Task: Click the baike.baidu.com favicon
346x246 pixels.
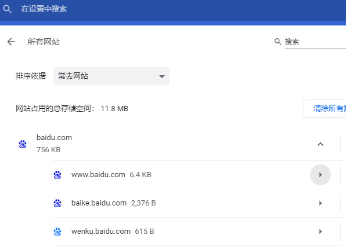Action: (x=57, y=203)
